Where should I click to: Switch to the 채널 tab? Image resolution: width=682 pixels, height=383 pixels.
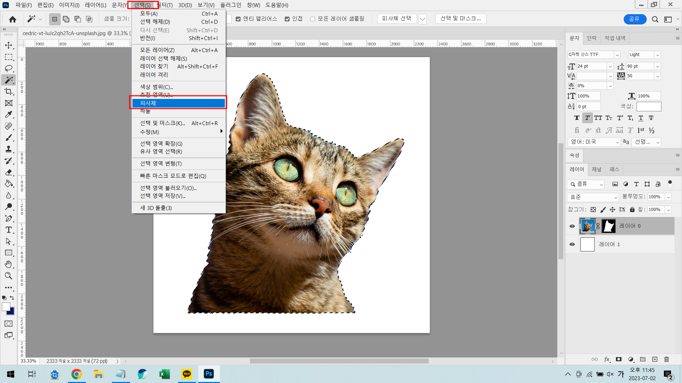pyautogui.click(x=596, y=169)
